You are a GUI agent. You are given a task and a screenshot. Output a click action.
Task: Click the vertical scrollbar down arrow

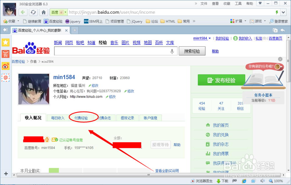[288, 170]
